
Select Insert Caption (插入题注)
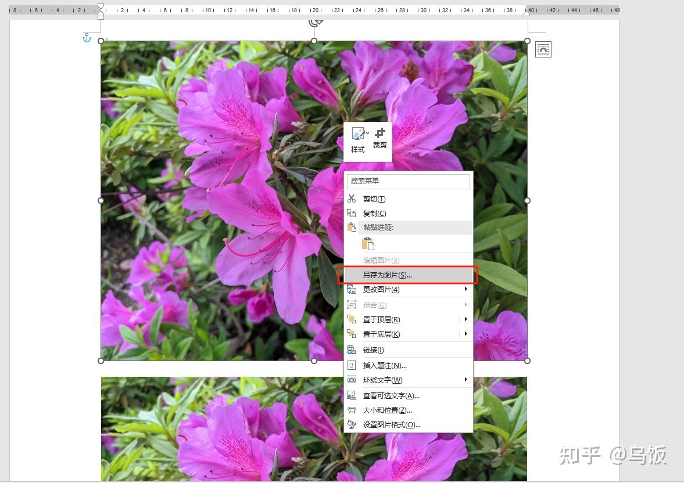point(409,366)
